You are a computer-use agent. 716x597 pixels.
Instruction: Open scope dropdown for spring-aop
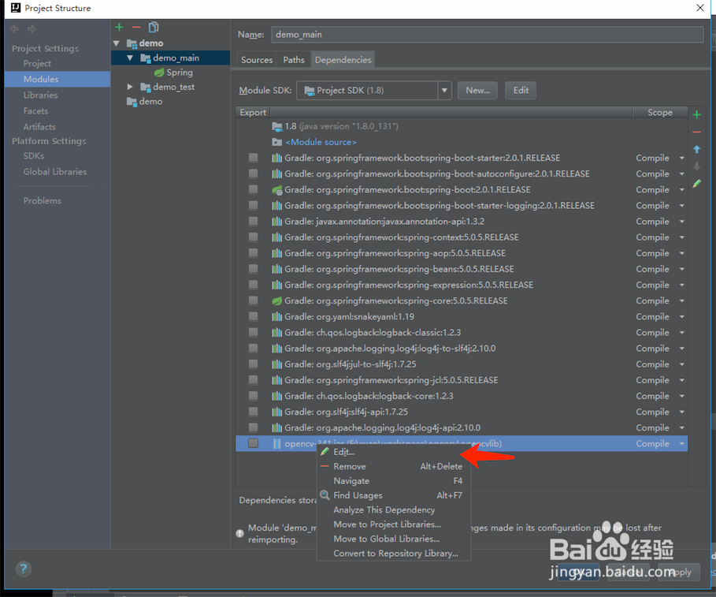682,253
